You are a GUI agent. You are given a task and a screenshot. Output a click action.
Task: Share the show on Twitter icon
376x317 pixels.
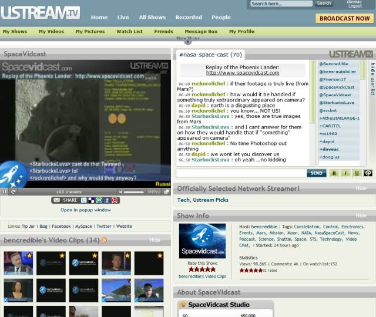[x=83, y=200]
